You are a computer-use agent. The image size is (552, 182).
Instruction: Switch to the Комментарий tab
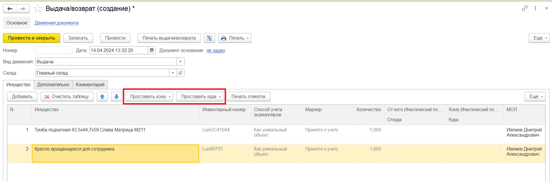pos(90,85)
